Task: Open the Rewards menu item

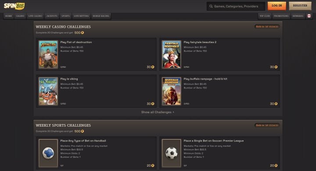Action: coord(298,16)
